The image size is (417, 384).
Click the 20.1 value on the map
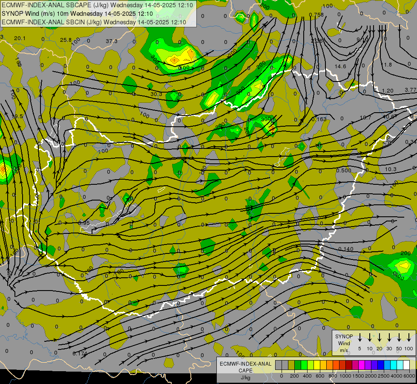(x=20, y=38)
